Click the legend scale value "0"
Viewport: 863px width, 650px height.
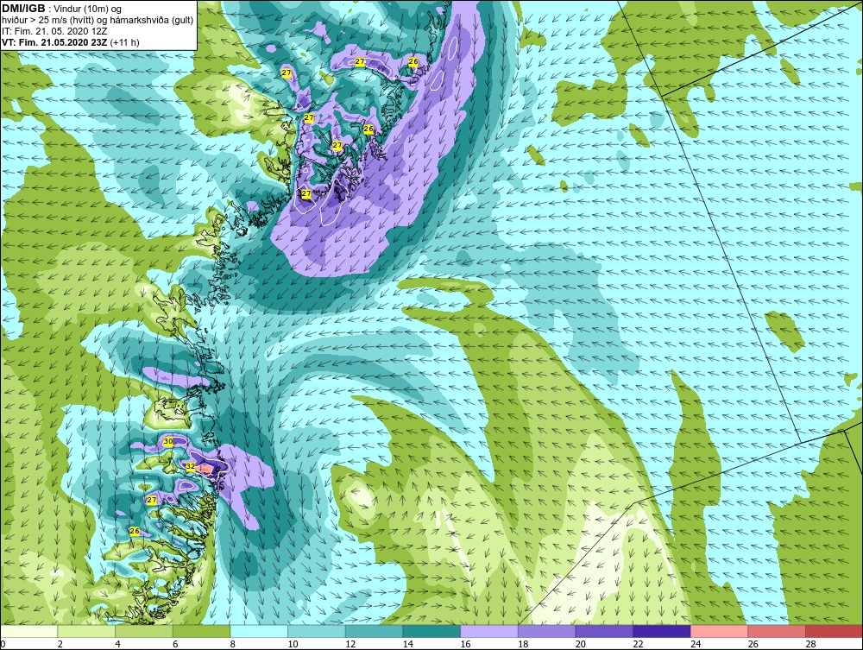pos(3,644)
